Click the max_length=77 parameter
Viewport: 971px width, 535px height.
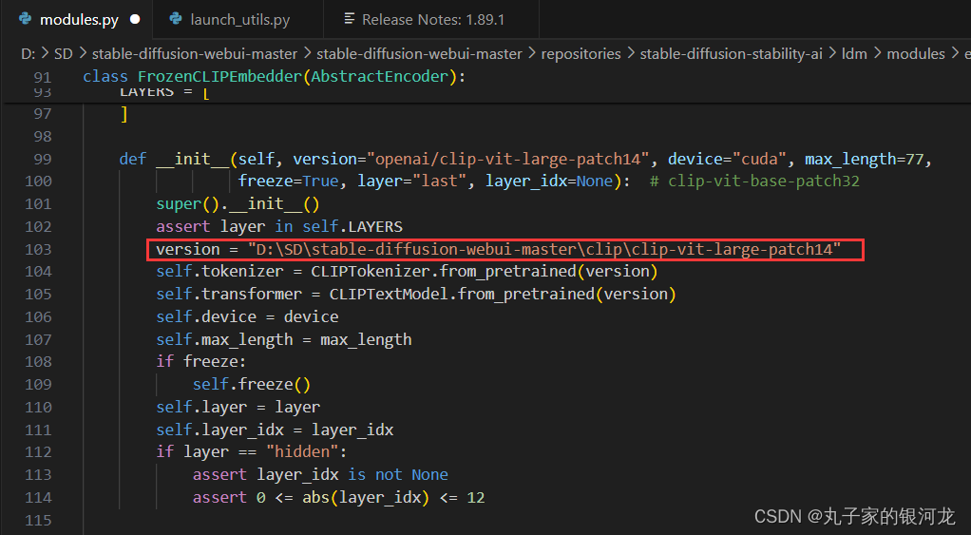(865, 159)
